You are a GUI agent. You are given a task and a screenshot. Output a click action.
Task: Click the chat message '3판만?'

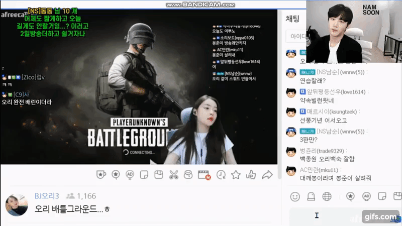[x=309, y=140]
